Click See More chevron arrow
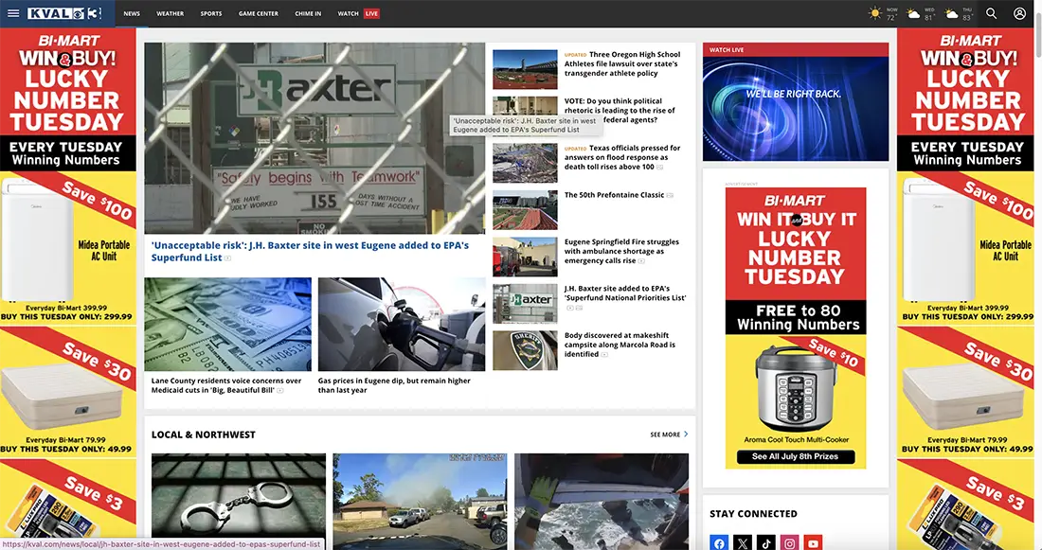The width and height of the screenshot is (1042, 550). tap(686, 435)
